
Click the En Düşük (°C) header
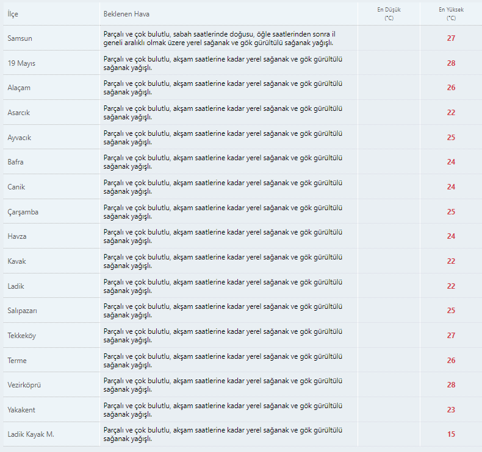click(389, 14)
